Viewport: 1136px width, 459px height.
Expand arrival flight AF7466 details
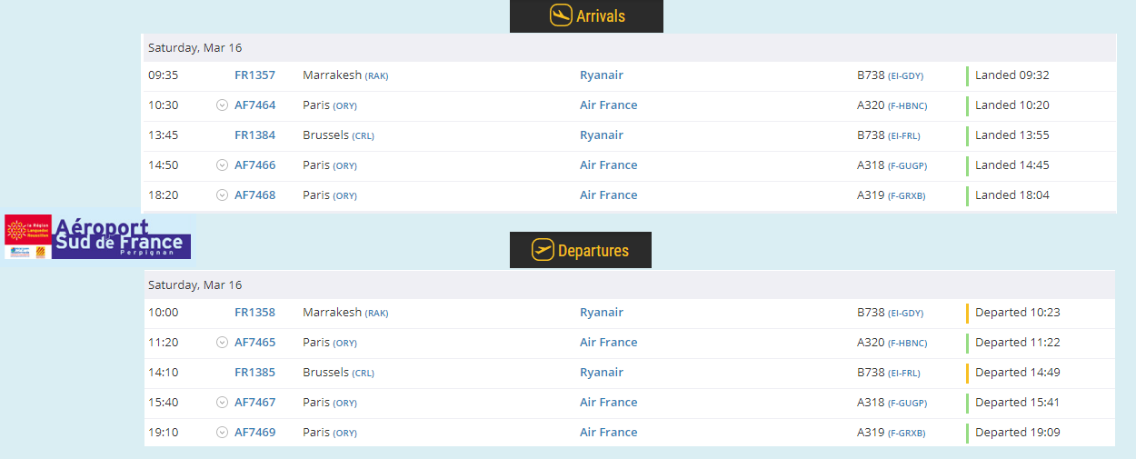click(222, 165)
